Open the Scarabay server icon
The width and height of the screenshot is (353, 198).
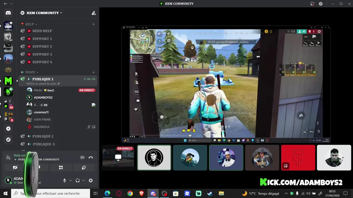coord(8,48)
